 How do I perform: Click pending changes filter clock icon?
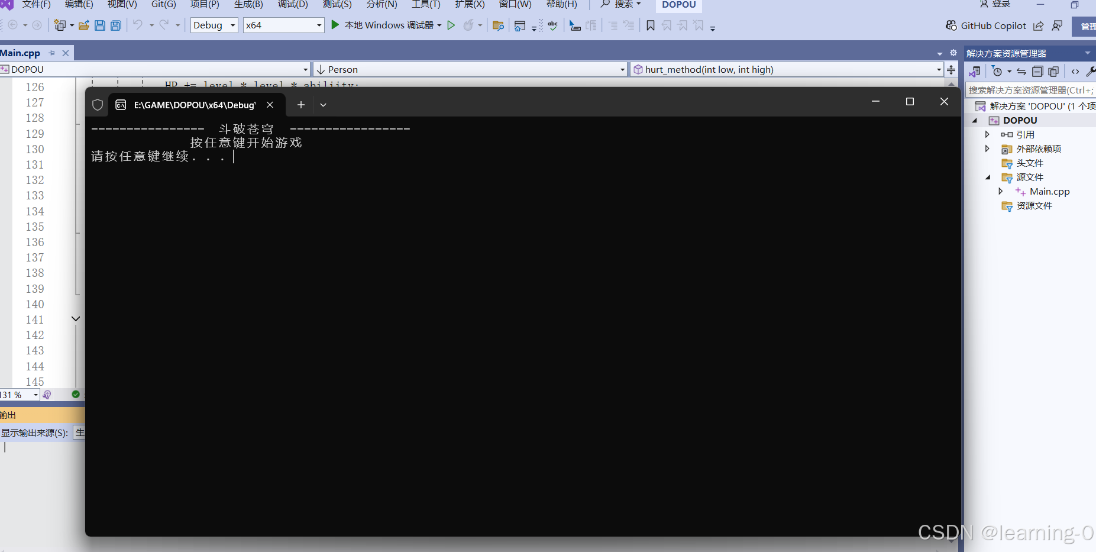(x=997, y=72)
